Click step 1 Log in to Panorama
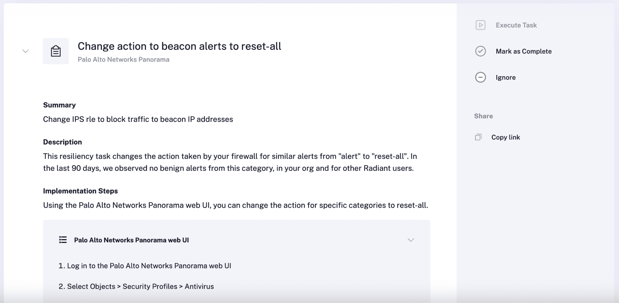 [x=145, y=266]
